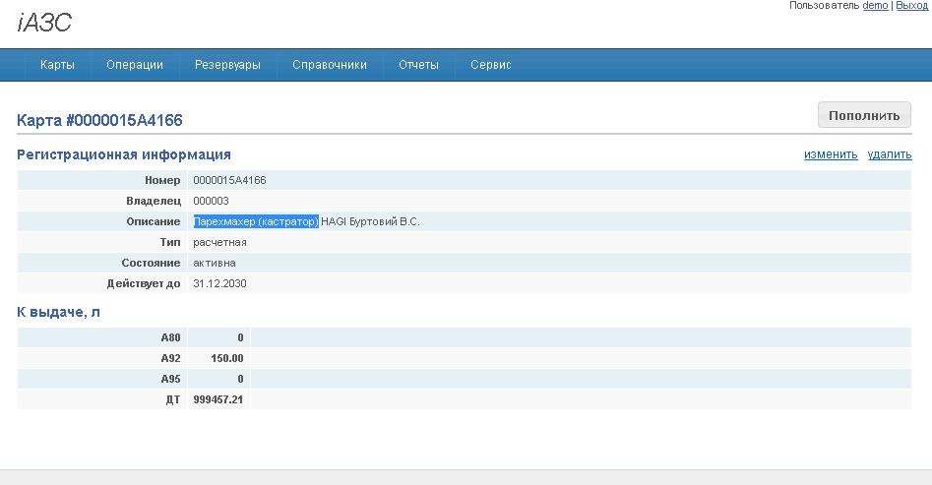Select the Резервуары menu item
Image resolution: width=932 pixels, height=485 pixels.
(227, 65)
